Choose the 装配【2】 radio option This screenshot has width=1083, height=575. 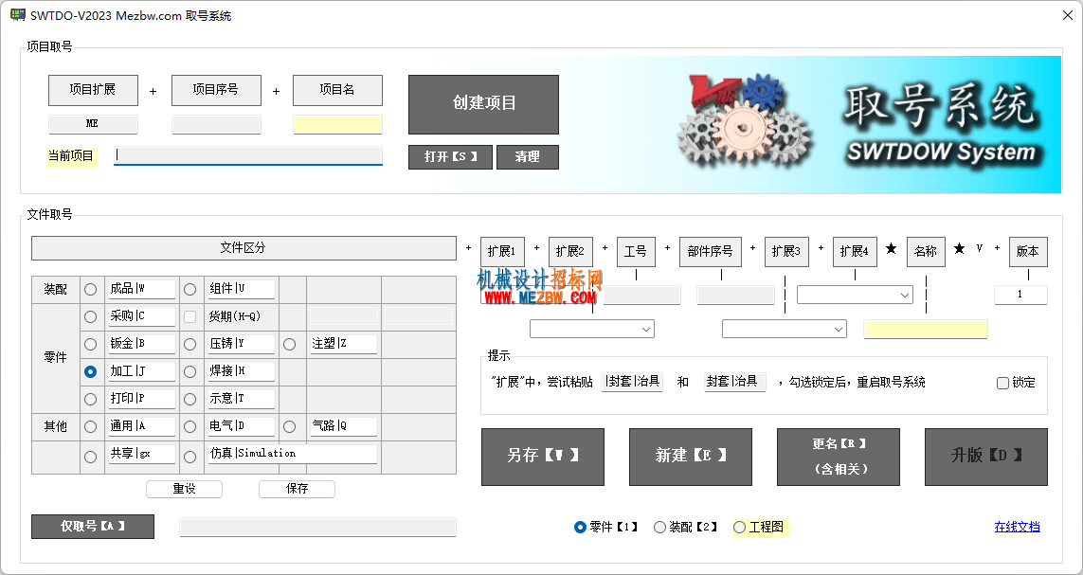pos(659,528)
